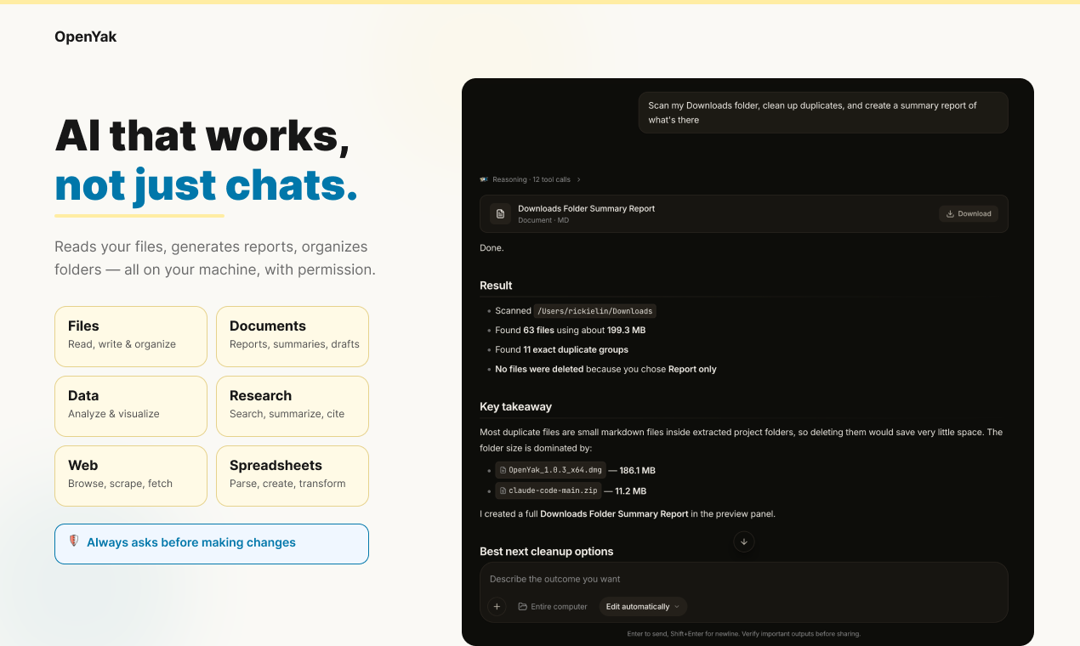Click the plus icon in the message composer
The height and width of the screenshot is (646, 1080).
(497, 606)
